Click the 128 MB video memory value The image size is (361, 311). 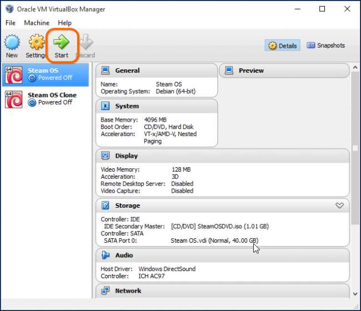coord(181,169)
